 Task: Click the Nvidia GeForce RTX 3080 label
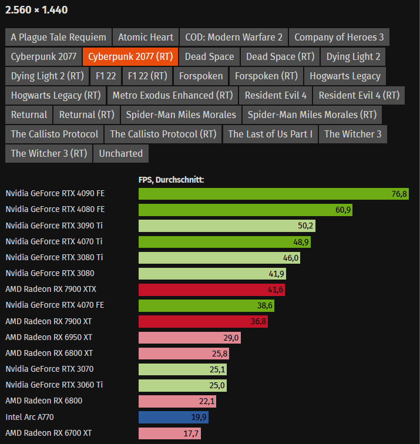pyautogui.click(x=50, y=273)
